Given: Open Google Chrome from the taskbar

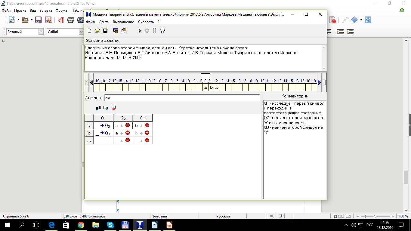Looking at the screenshot, I should tap(81, 225).
